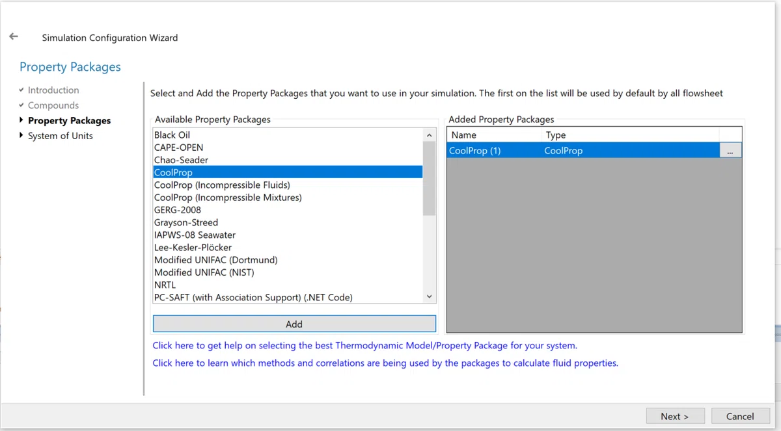The image size is (781, 431).
Task: Go to the Introduction step
Action: (53, 90)
